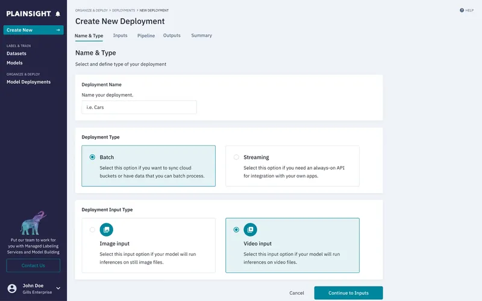Click the Batch option description text
The width and height of the screenshot is (482, 301).
[152, 172]
